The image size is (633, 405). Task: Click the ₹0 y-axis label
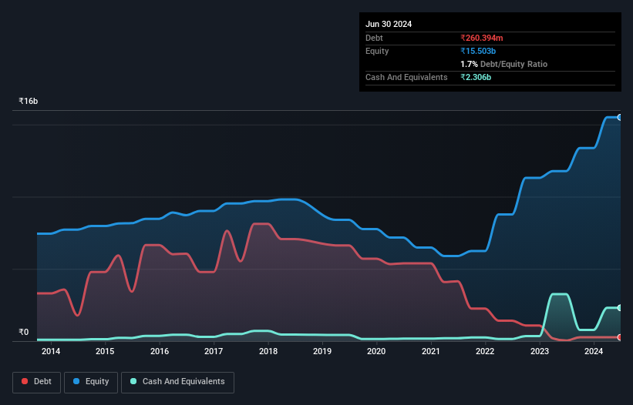click(x=24, y=332)
